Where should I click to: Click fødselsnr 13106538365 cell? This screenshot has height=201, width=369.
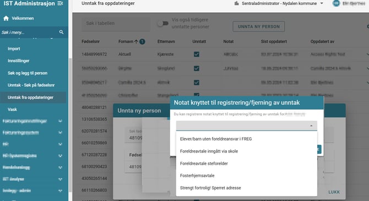94,119
